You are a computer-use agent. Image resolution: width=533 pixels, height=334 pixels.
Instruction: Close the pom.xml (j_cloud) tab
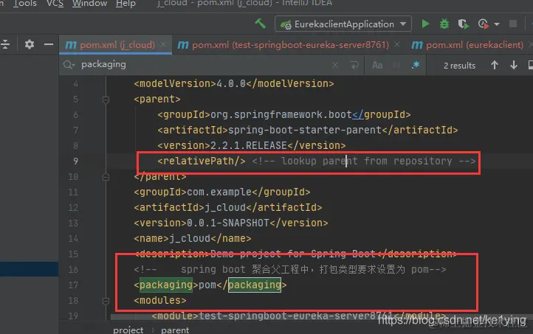[163, 44]
